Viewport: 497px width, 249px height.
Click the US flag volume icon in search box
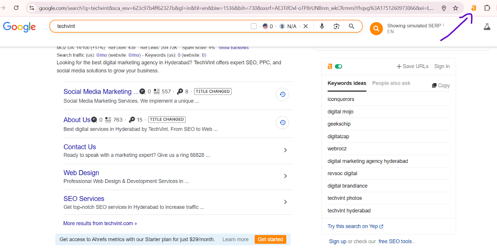coord(265,26)
